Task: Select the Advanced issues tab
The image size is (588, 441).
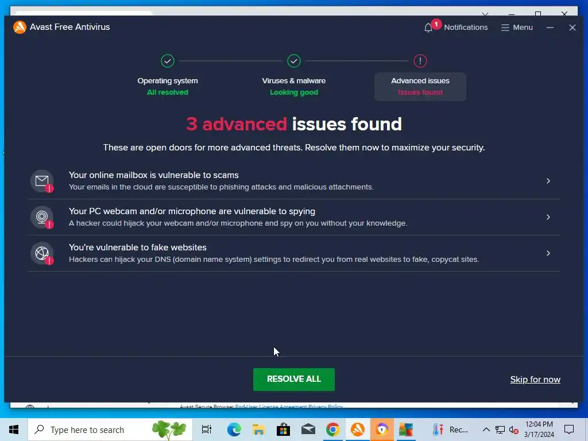Action: [420, 87]
